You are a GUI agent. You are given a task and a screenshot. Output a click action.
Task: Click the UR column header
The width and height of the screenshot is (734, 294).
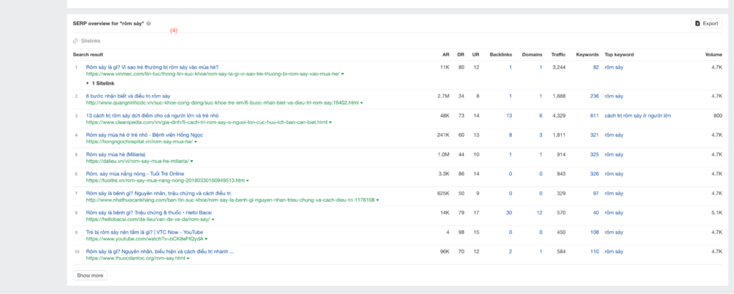(476, 54)
